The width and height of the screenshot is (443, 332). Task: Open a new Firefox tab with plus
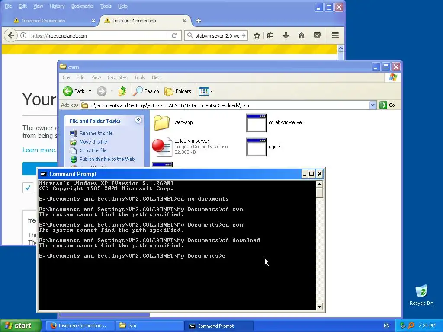(199, 21)
